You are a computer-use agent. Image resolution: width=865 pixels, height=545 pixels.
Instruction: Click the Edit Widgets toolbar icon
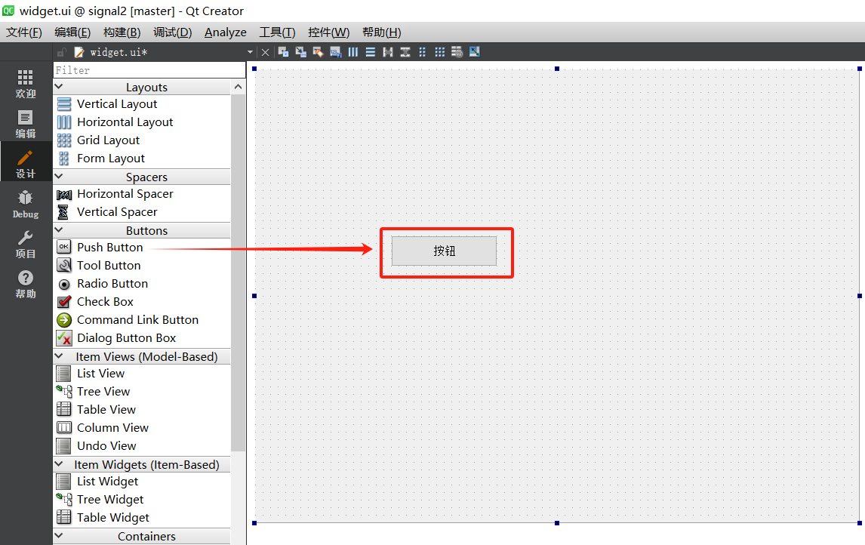(x=284, y=52)
